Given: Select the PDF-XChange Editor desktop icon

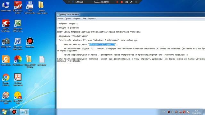Looking at the screenshot, I should [18, 7].
